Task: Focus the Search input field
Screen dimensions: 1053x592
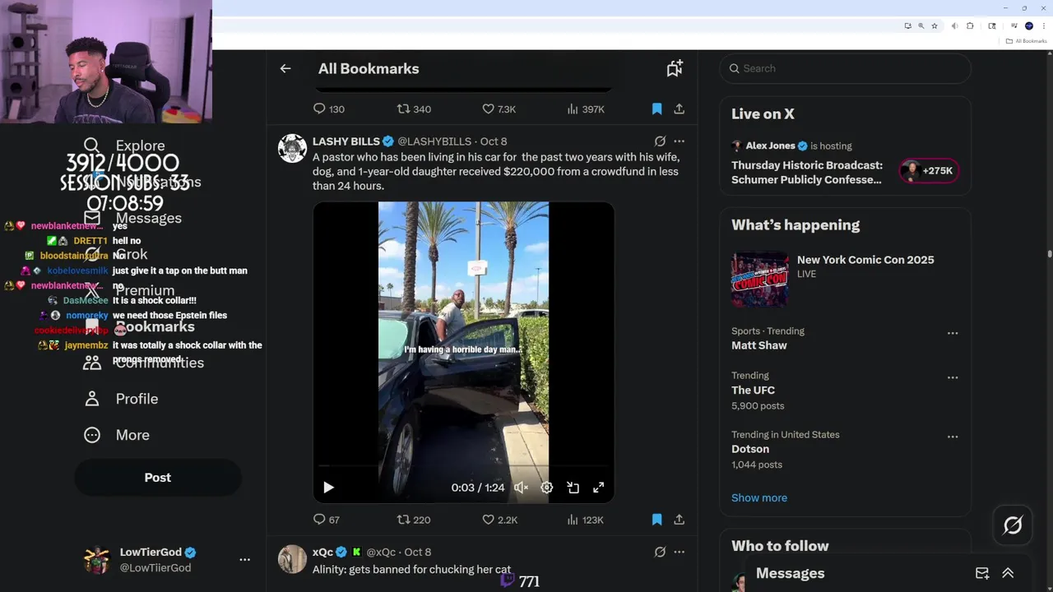Action: [x=847, y=68]
